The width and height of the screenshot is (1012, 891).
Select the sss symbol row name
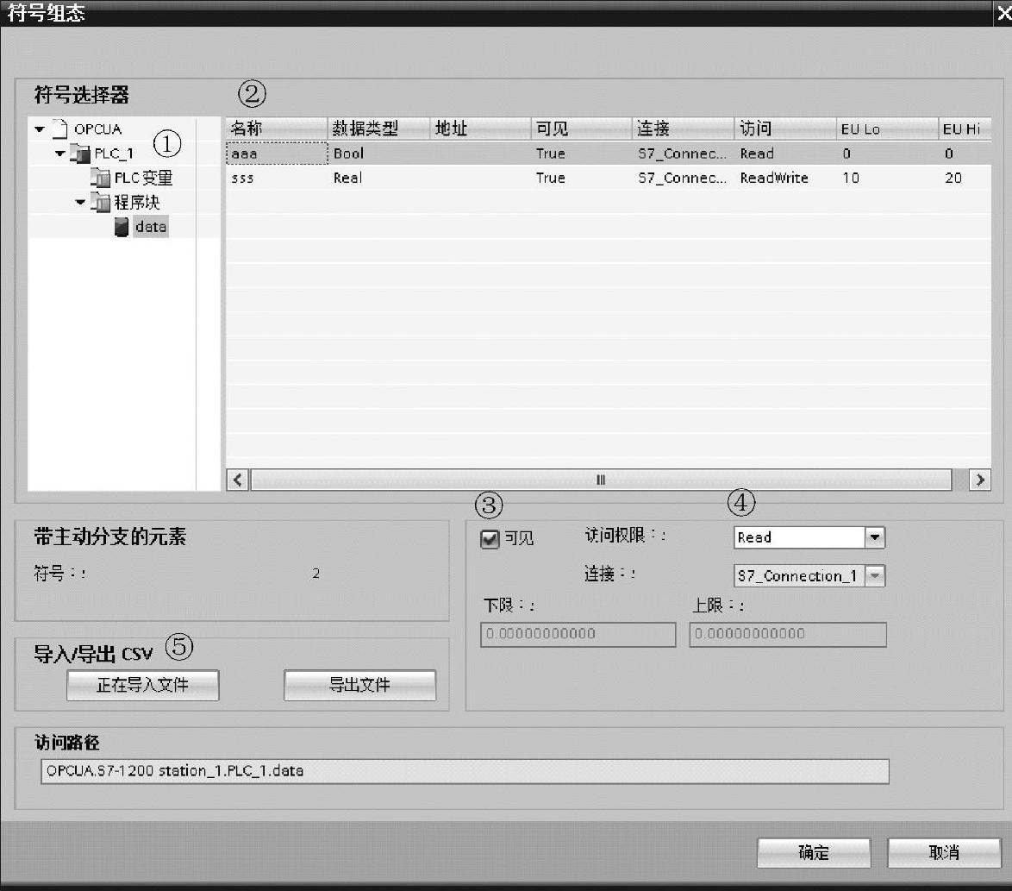coord(277,179)
